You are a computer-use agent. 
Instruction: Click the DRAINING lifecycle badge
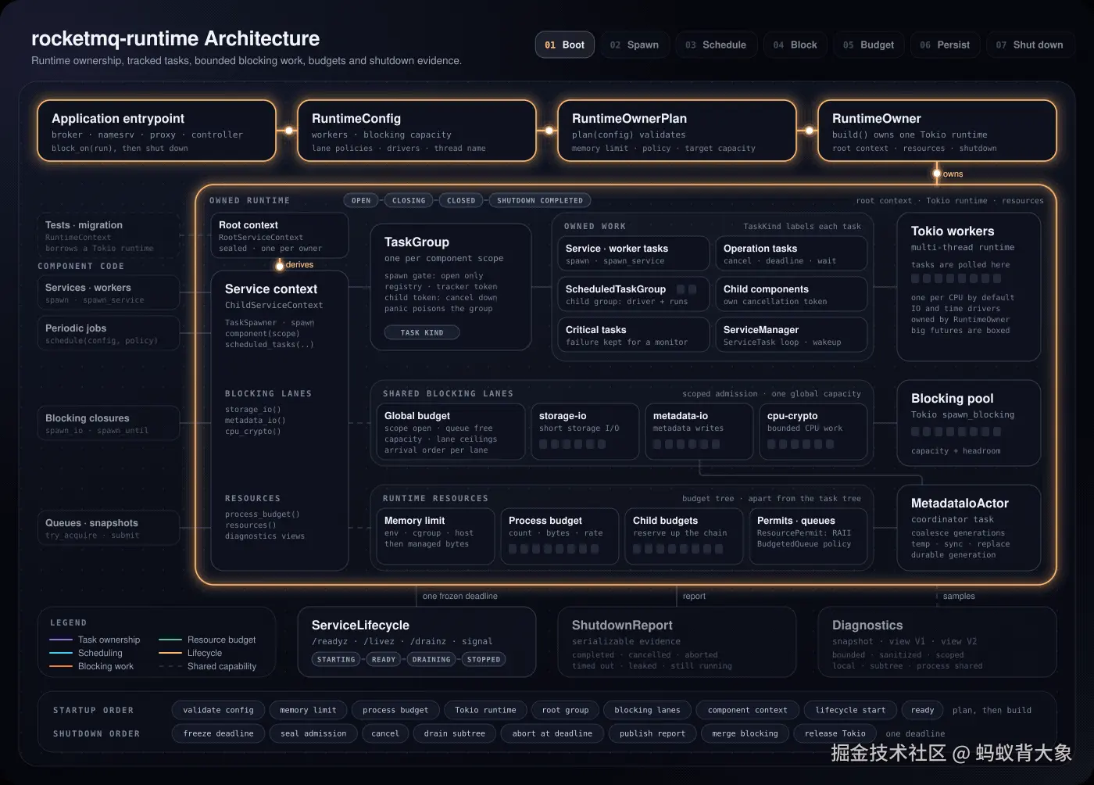pyautogui.click(x=431, y=659)
